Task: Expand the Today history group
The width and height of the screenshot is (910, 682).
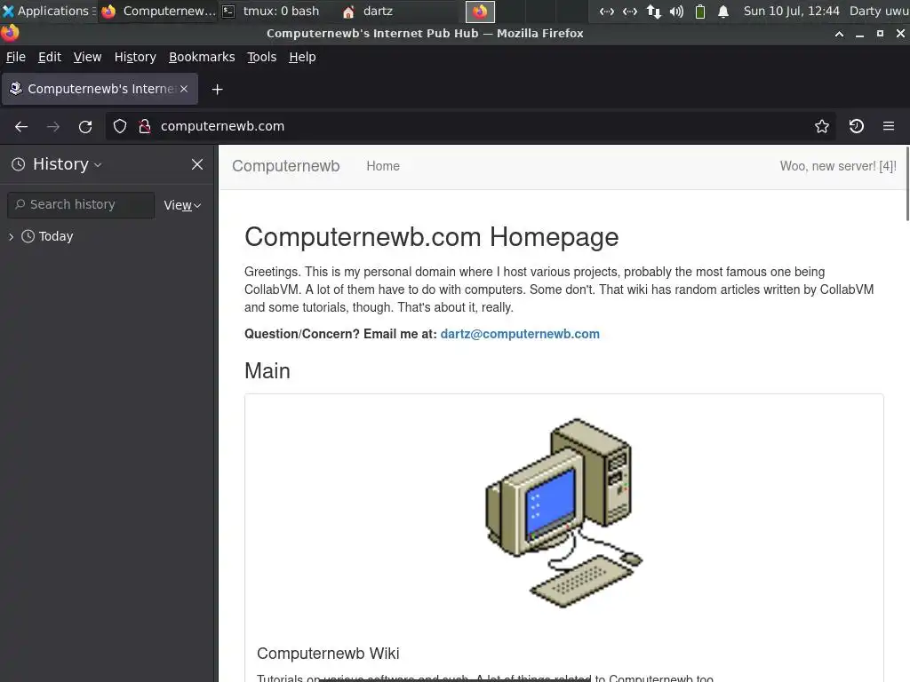Action: click(11, 236)
